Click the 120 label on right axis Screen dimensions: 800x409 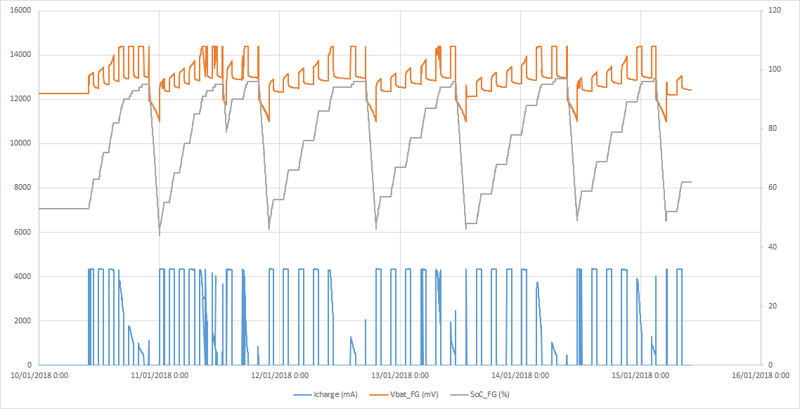pyautogui.click(x=773, y=11)
